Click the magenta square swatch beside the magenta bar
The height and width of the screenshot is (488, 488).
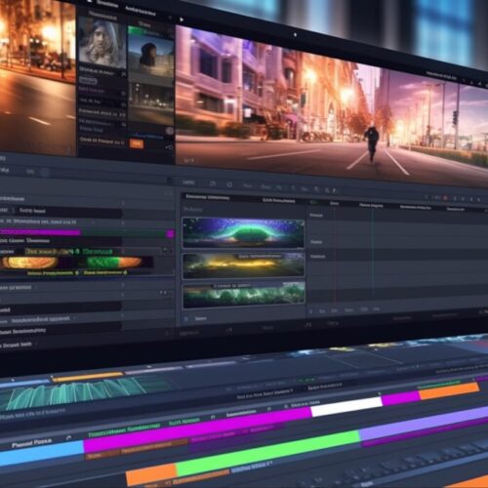point(170,234)
